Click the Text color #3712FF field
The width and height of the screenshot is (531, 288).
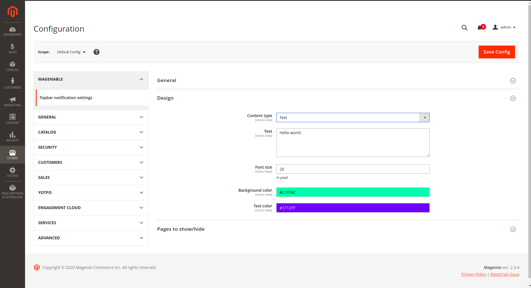click(353, 208)
